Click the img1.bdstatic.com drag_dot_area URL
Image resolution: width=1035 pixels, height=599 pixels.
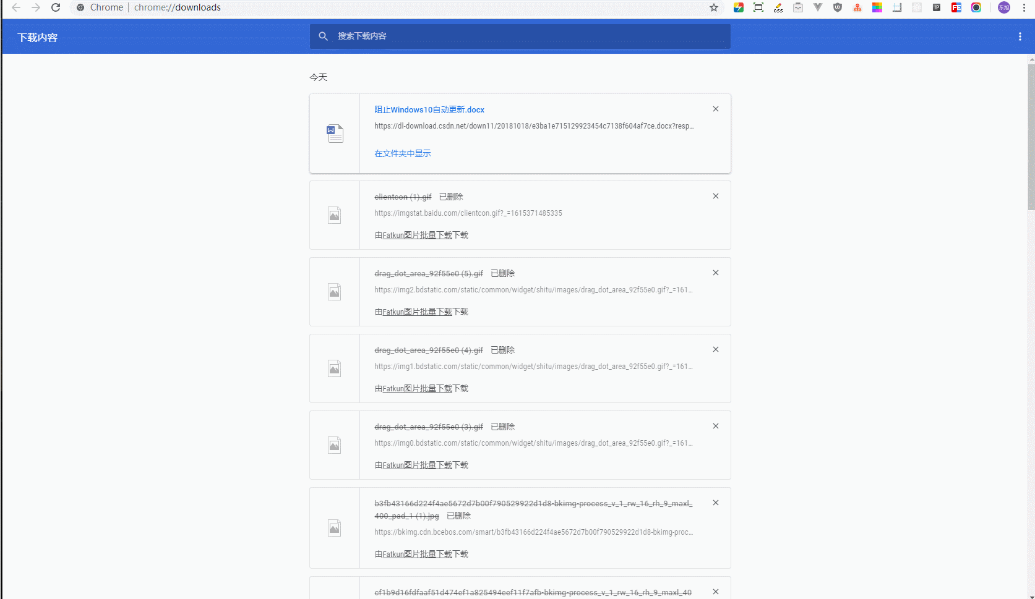533,367
